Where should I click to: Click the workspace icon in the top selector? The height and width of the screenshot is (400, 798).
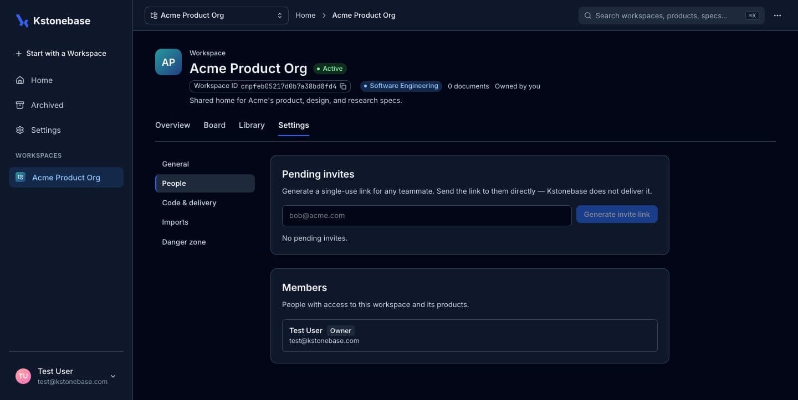(154, 15)
